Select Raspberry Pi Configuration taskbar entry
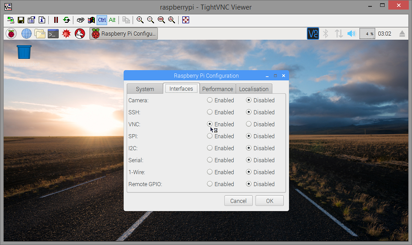The height and width of the screenshot is (245, 412). coord(124,34)
